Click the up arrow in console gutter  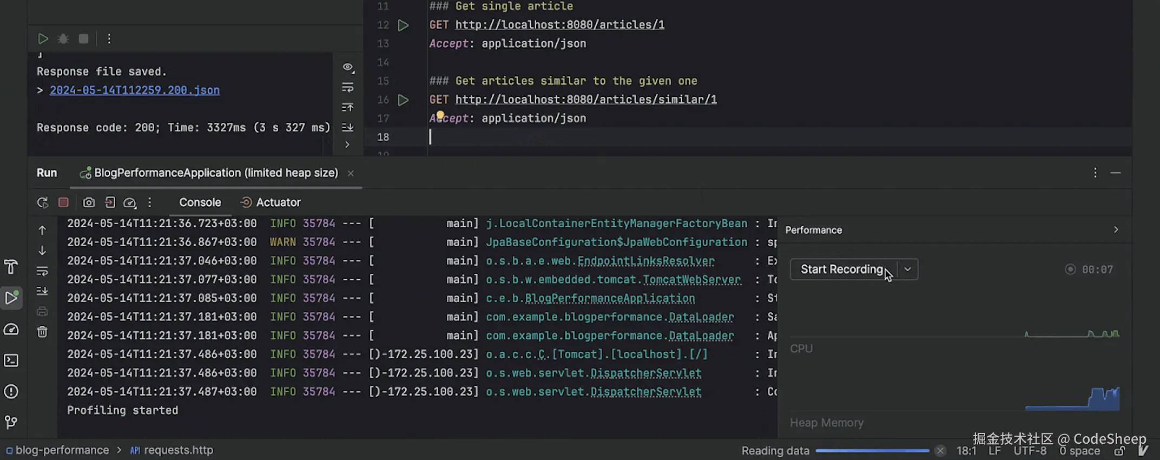click(42, 231)
